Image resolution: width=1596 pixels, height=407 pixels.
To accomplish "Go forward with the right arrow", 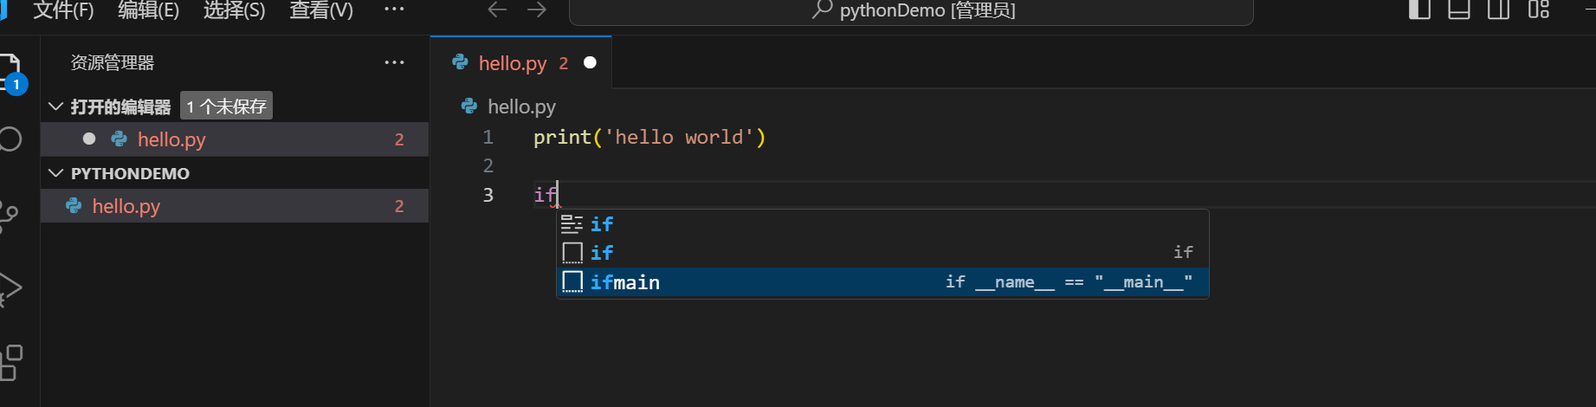I will (x=537, y=10).
